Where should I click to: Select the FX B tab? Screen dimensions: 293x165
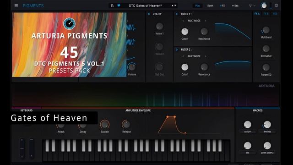point(266,14)
